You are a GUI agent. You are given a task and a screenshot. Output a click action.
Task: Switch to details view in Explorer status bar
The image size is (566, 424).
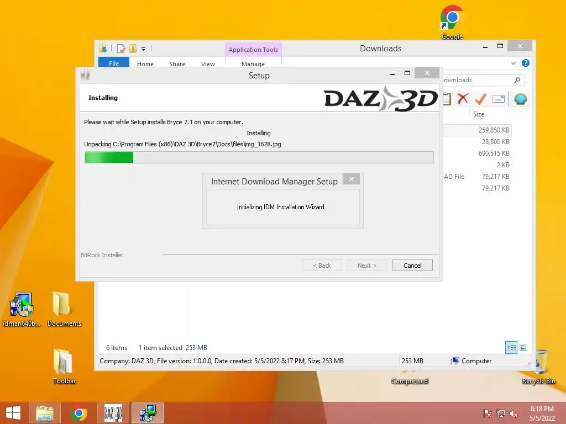511,348
